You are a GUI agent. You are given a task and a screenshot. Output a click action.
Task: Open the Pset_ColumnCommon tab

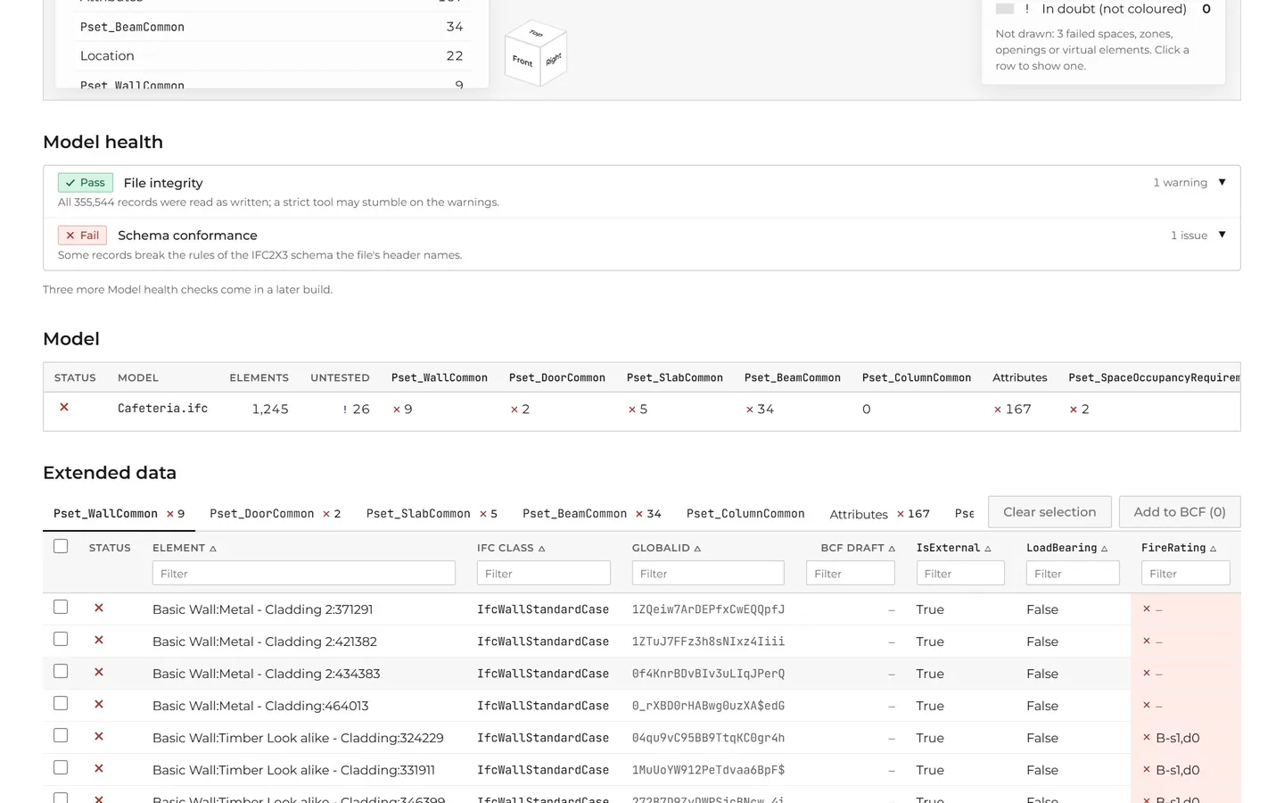click(745, 514)
